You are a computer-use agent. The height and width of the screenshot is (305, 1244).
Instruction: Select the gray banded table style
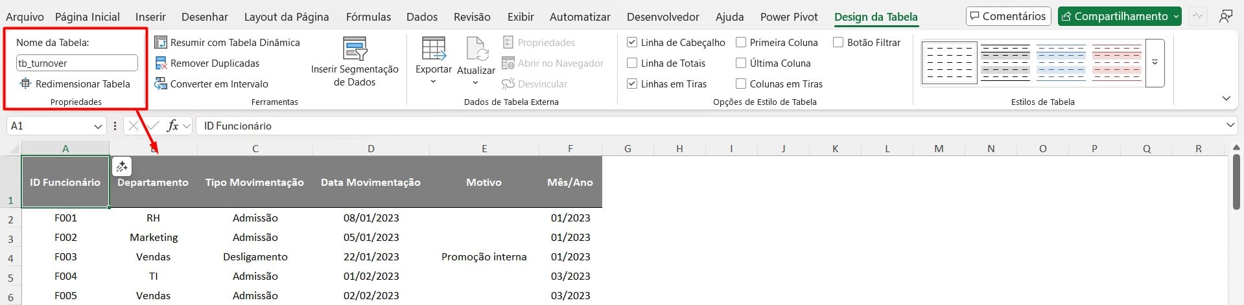[1005, 63]
